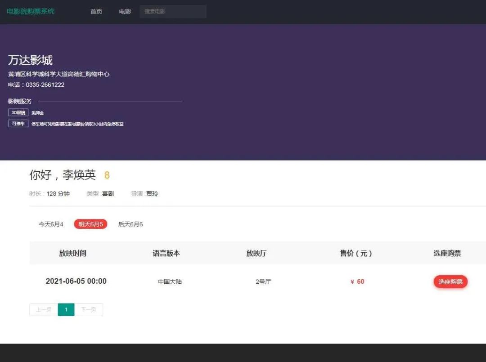The width and height of the screenshot is (486, 362).
Task: Select the 今天6月4 date tab
Action: coord(50,223)
